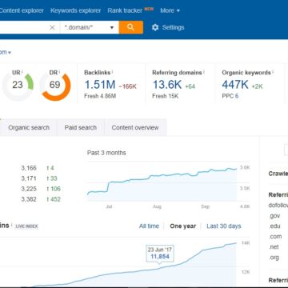The image size is (288, 288).
Task: Click the 3,166 value
Action: point(29,168)
